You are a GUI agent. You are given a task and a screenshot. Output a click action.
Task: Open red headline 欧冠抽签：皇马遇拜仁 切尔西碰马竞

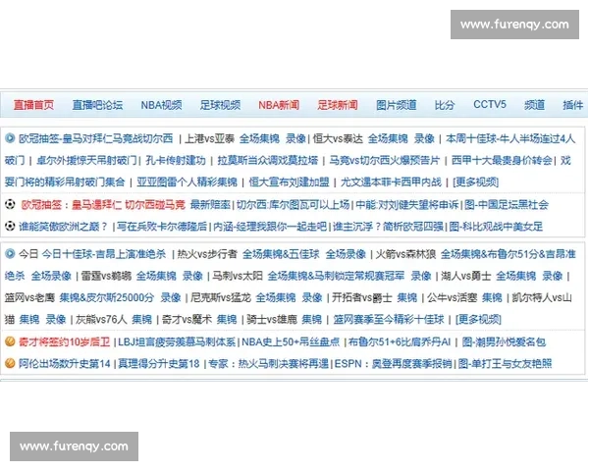coord(103,205)
